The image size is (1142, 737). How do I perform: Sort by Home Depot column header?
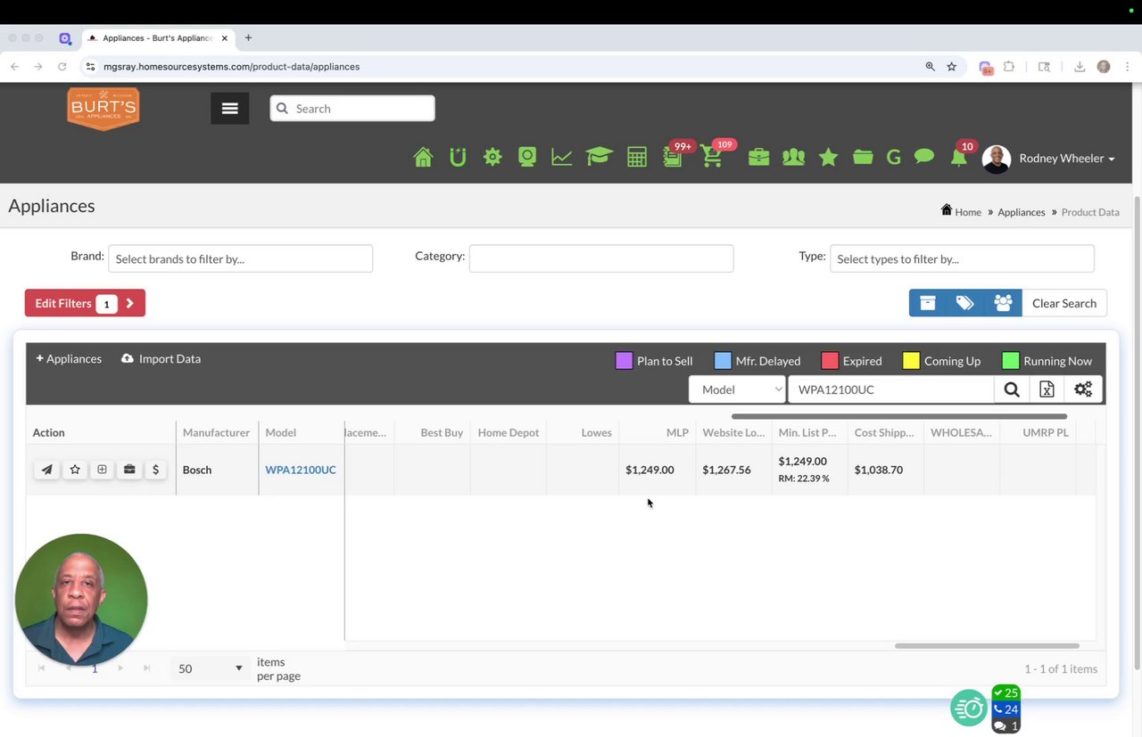click(509, 432)
